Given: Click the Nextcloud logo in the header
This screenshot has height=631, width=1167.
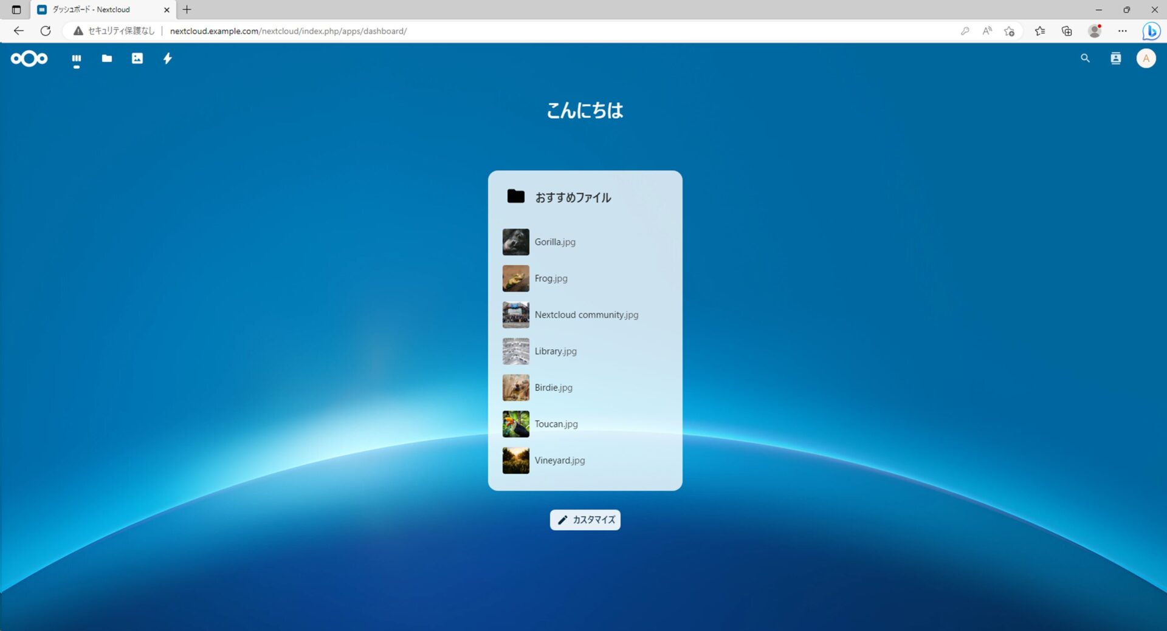Looking at the screenshot, I should [x=29, y=58].
